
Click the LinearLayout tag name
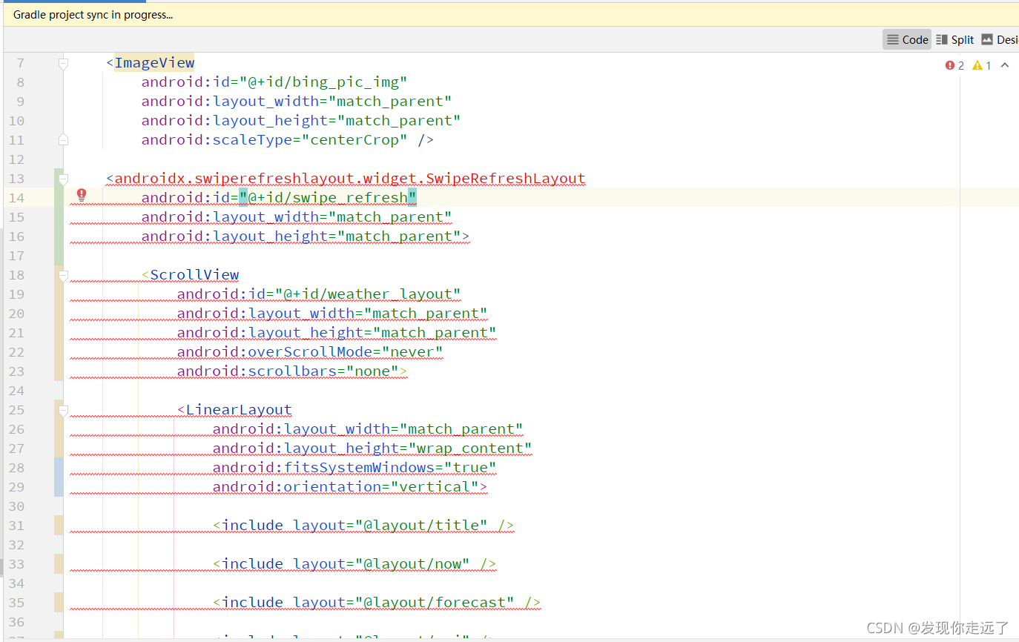click(x=239, y=410)
